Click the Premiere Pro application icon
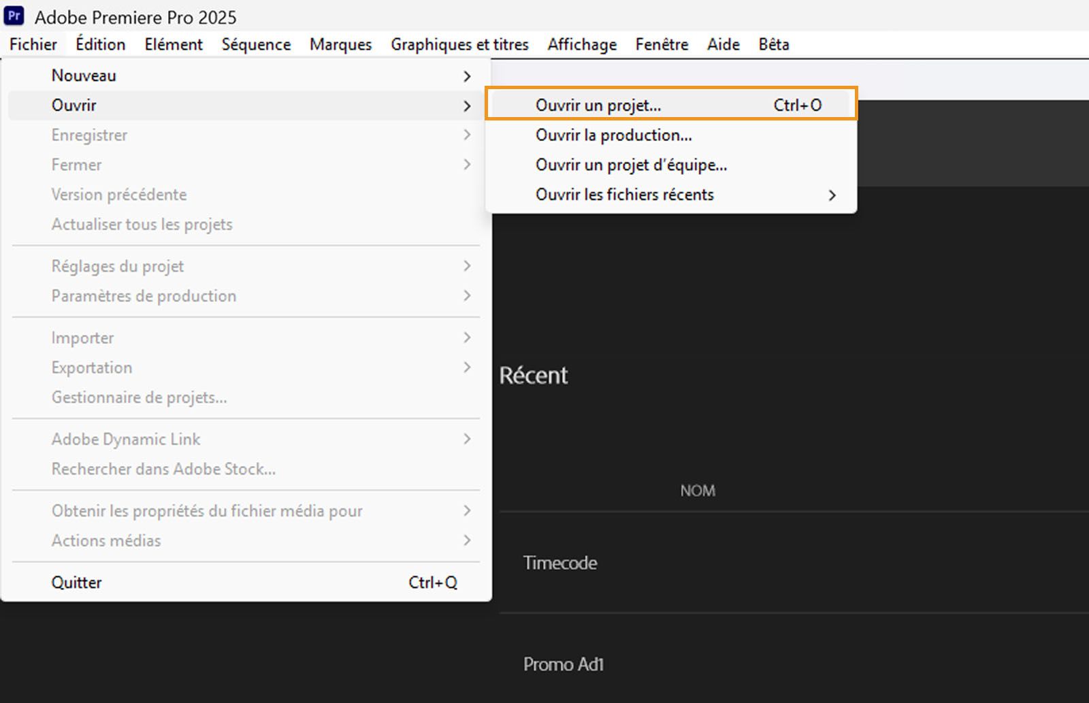This screenshot has height=703, width=1089. click(14, 16)
